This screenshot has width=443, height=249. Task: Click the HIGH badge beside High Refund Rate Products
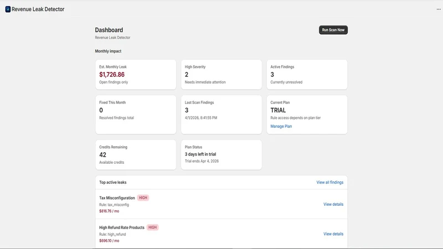(x=153, y=227)
